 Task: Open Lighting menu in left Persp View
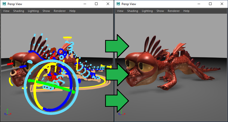33,11
